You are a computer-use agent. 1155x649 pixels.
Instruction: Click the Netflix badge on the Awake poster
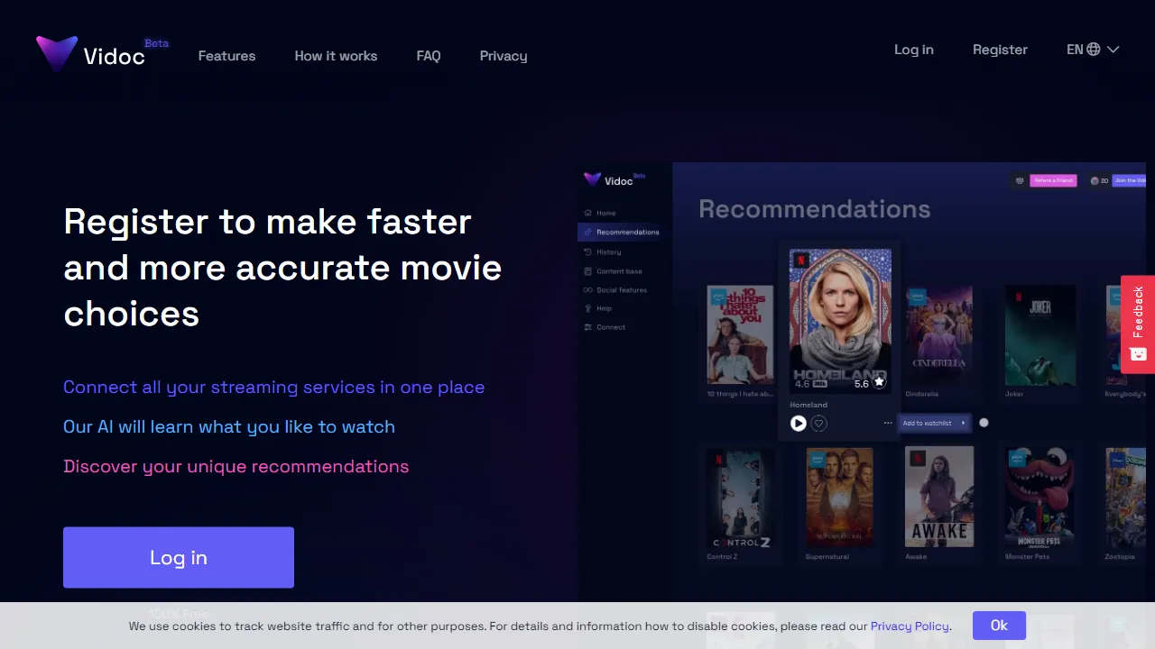click(917, 458)
